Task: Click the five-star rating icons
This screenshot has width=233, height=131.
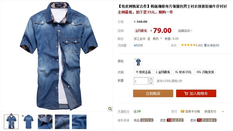Action: pyautogui.click(x=188, y=45)
